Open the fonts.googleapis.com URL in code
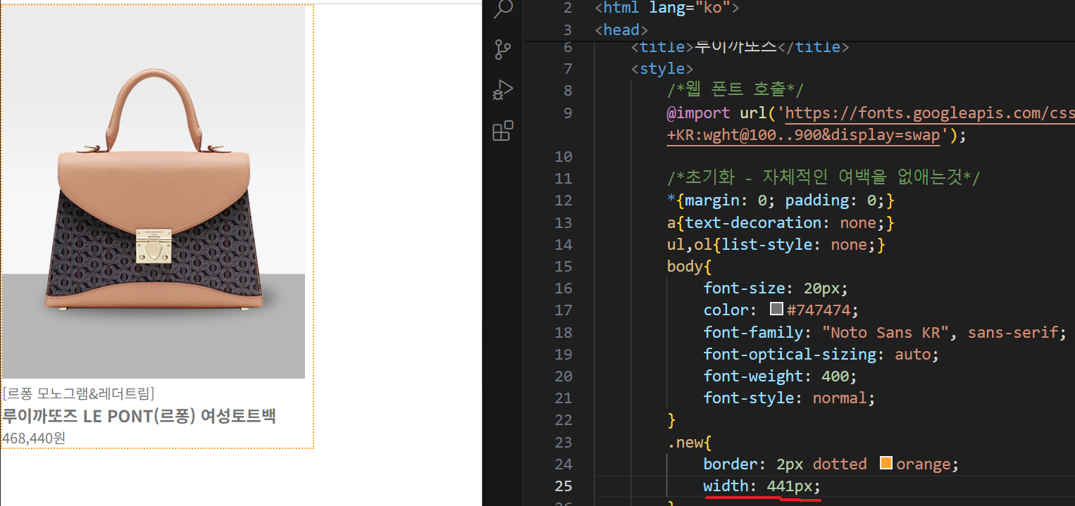The height and width of the screenshot is (506, 1075). [930, 113]
